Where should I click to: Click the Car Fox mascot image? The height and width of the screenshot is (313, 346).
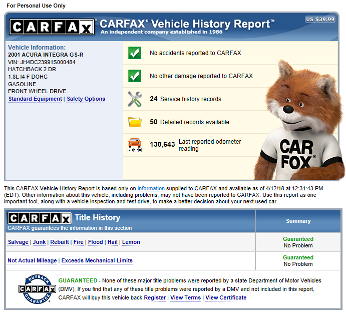tap(299, 120)
